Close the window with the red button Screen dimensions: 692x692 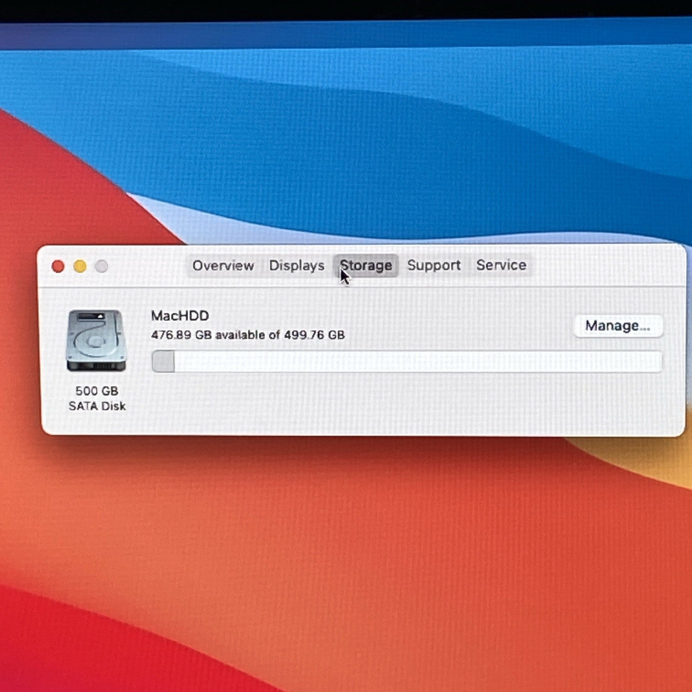pyautogui.click(x=58, y=266)
